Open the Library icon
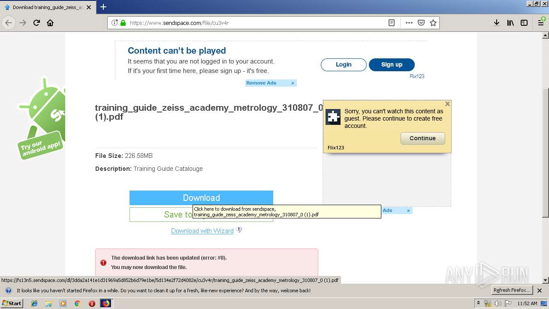 click(x=510, y=23)
